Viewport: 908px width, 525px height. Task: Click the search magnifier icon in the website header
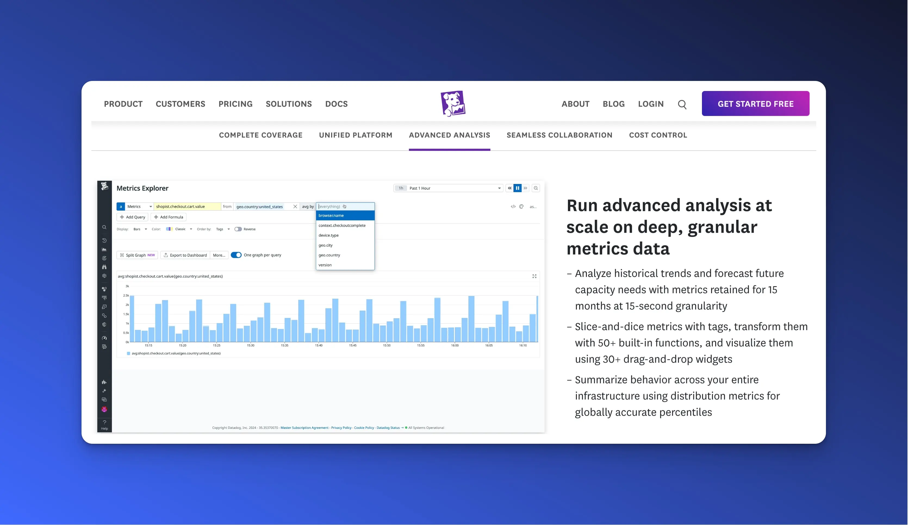click(682, 104)
